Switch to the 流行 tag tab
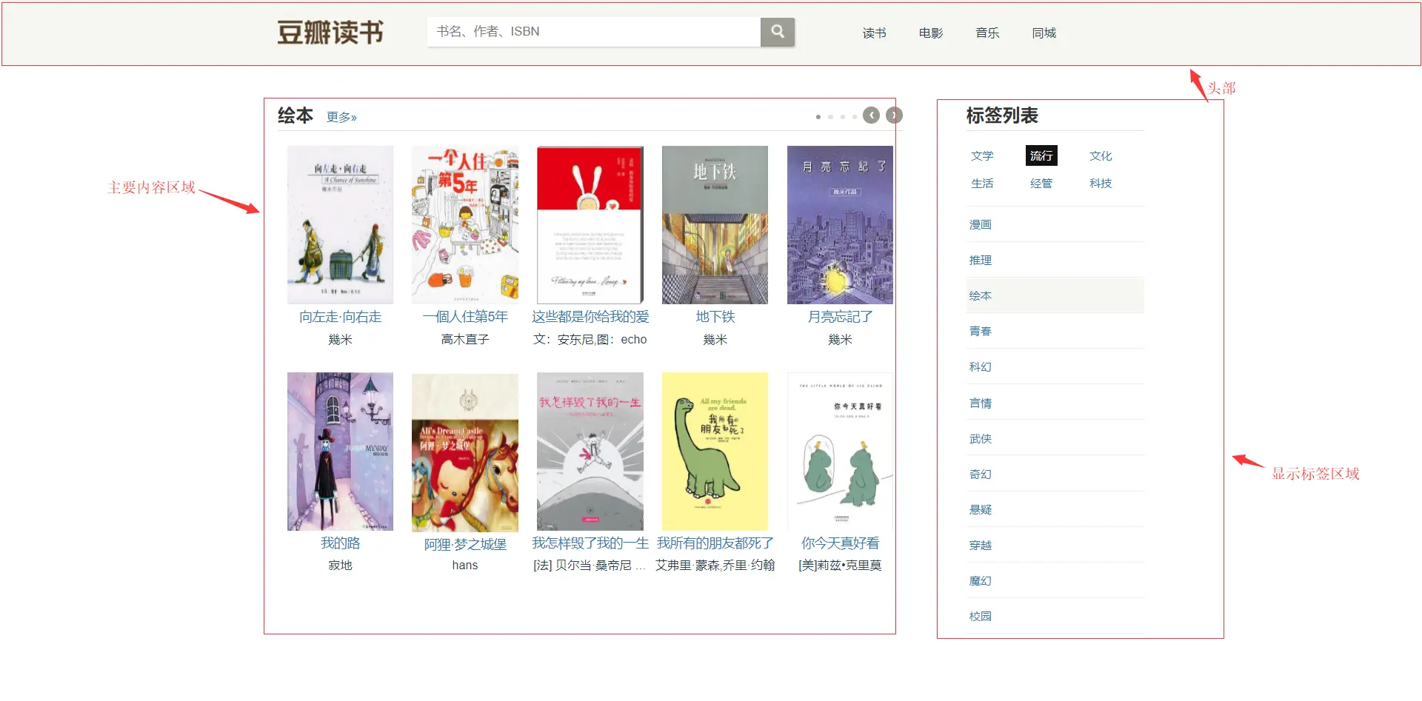The image size is (1422, 701). pos(1041,155)
